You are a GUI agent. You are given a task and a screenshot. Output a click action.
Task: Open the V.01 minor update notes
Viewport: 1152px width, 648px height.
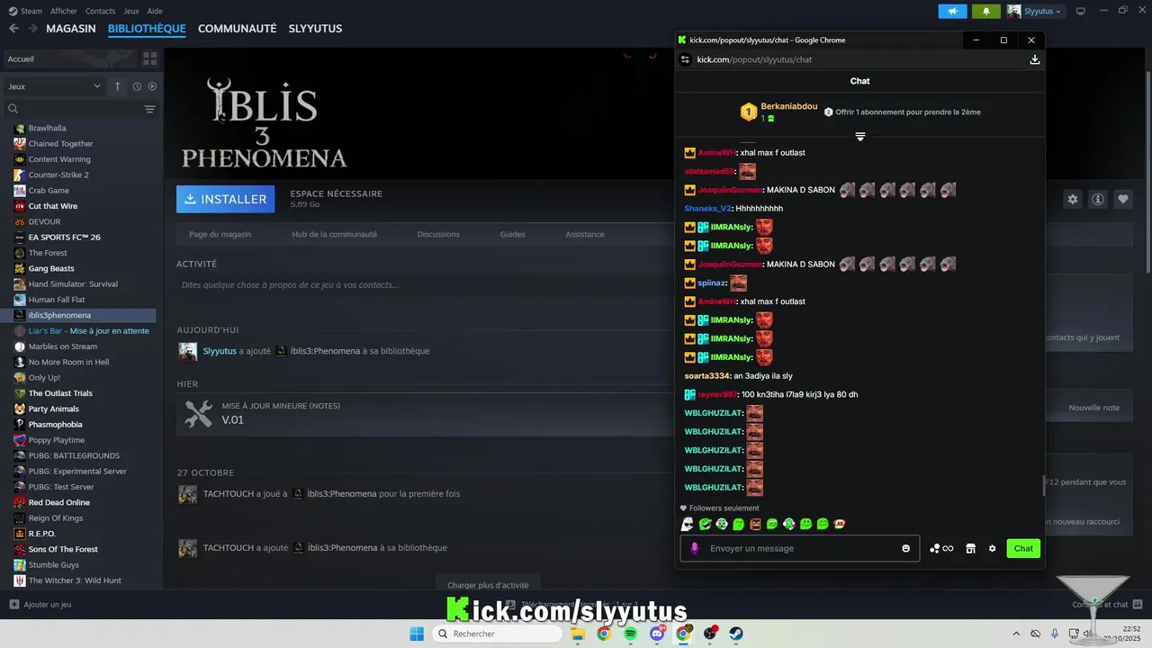click(423, 413)
